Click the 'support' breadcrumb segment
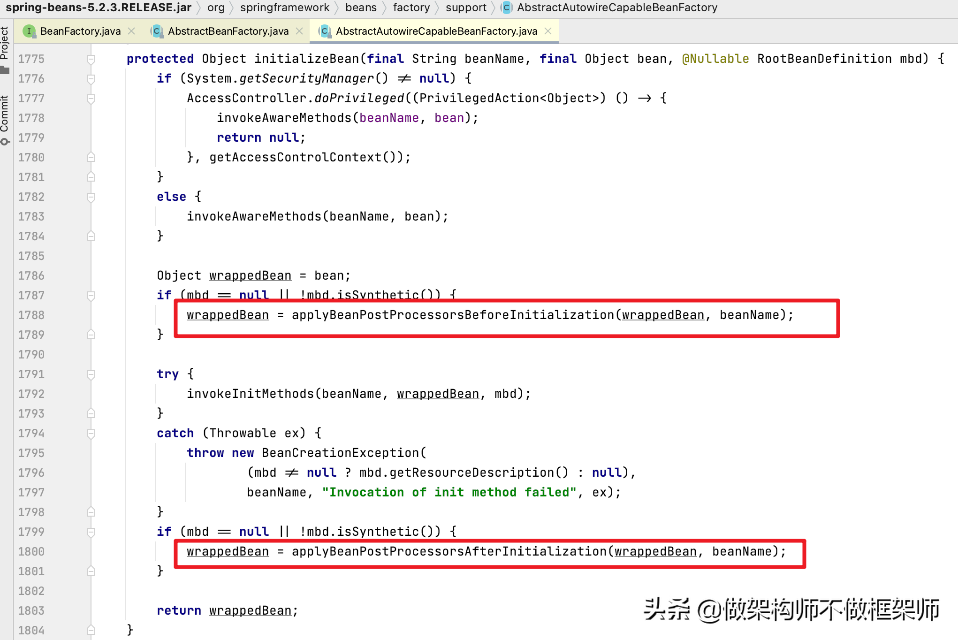The width and height of the screenshot is (958, 640). tap(466, 8)
